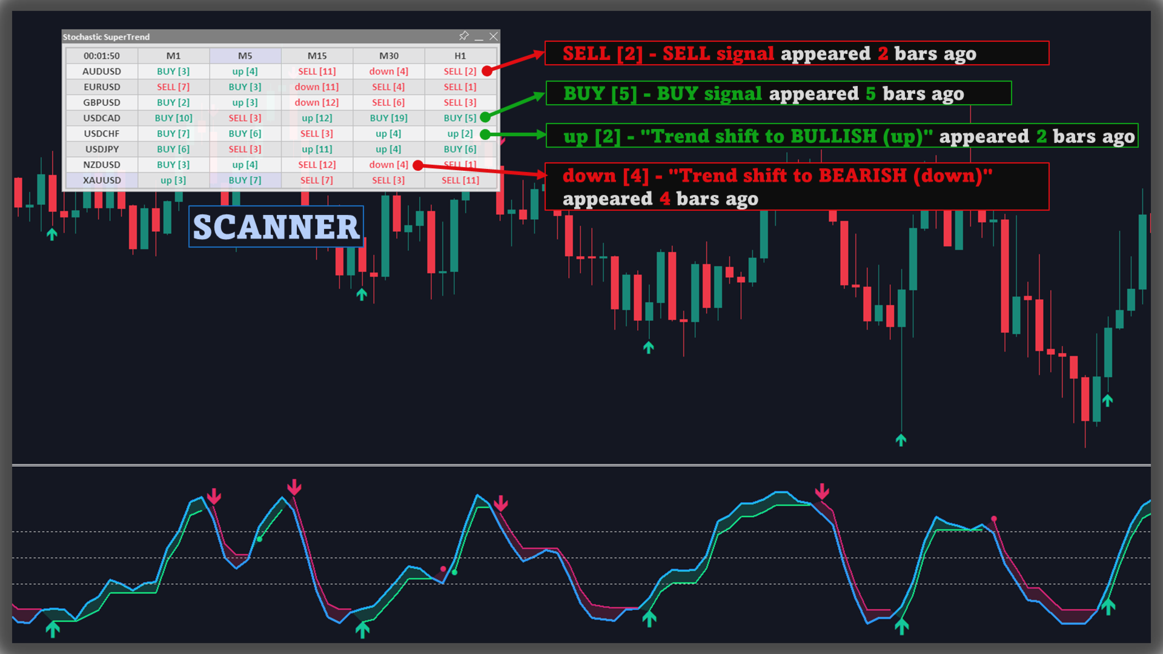Close the Stochastic SuperTrend scanner panel
1163x654 pixels.
(494, 36)
